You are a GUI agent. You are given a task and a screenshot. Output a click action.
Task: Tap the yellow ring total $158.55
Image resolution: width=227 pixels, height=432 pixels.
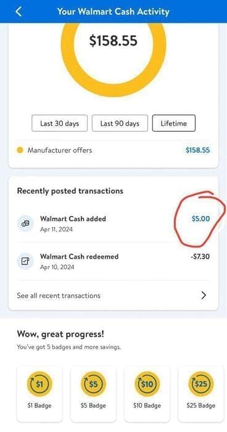coord(113,41)
